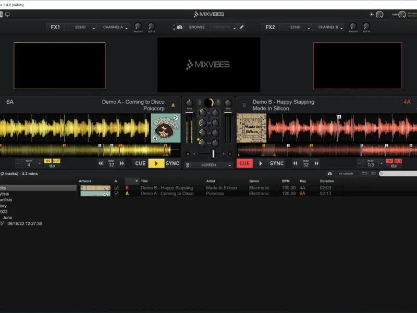
Task: Open the FX2 ECHO effect dropdown
Action: point(296,27)
